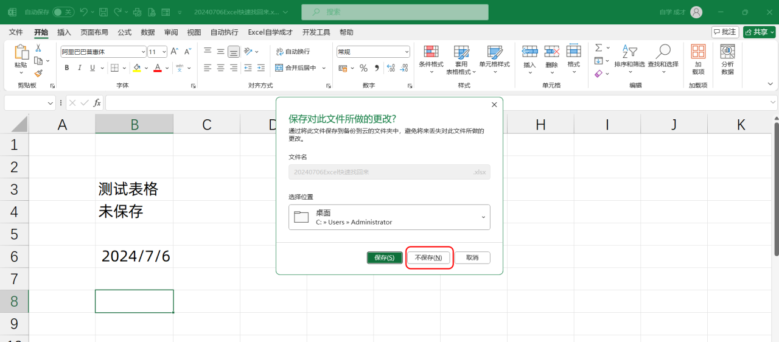The height and width of the screenshot is (342, 779).
Task: Open the font name dropdown
Action: 144,52
